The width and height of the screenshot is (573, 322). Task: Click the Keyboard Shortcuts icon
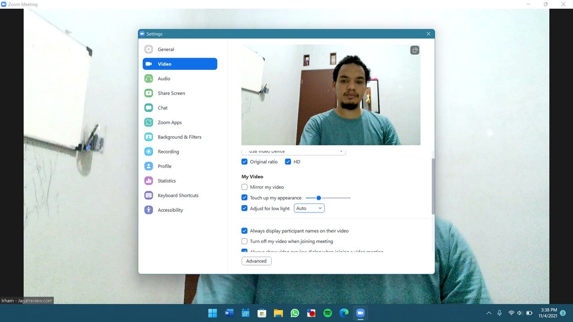(149, 195)
